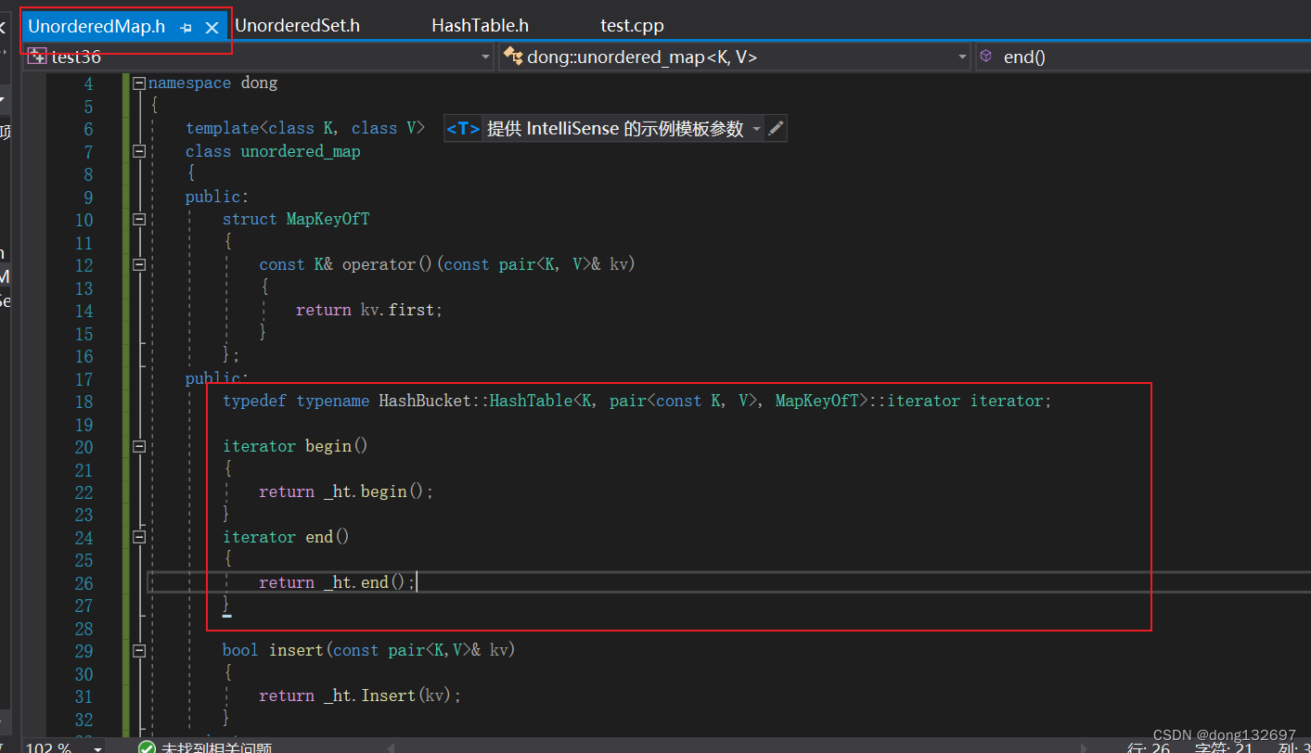Click 'return _ht.Insert(kv);' statement
The width and height of the screenshot is (1311, 753).
click(x=360, y=696)
